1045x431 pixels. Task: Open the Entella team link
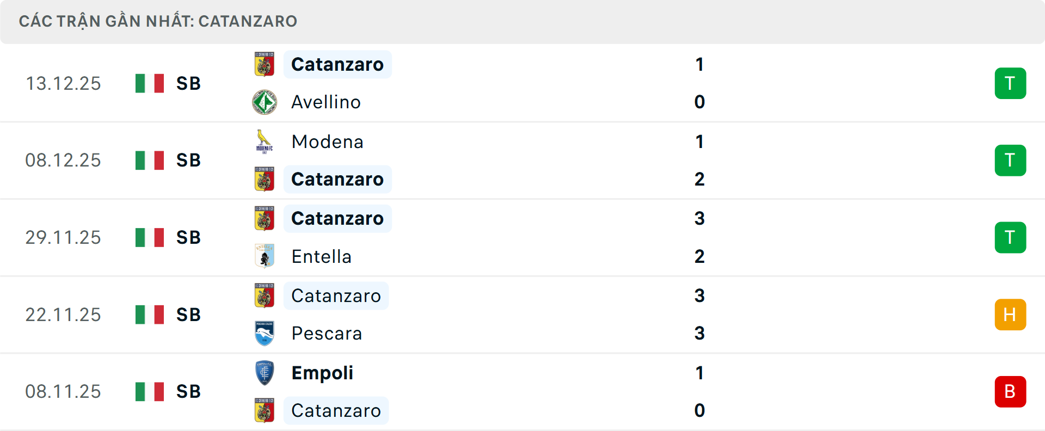(x=321, y=256)
